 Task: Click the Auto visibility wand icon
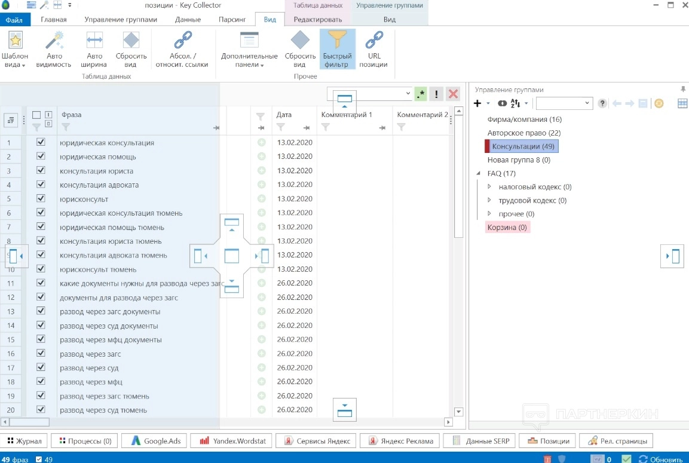tap(53, 41)
